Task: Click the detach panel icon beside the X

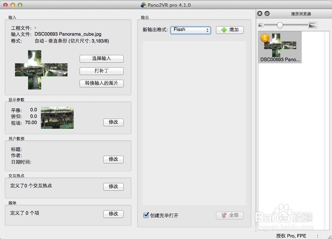Action: [x=266, y=13]
